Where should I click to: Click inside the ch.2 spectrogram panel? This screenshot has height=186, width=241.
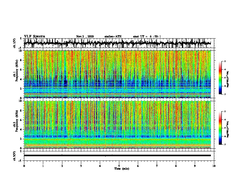click(117, 125)
